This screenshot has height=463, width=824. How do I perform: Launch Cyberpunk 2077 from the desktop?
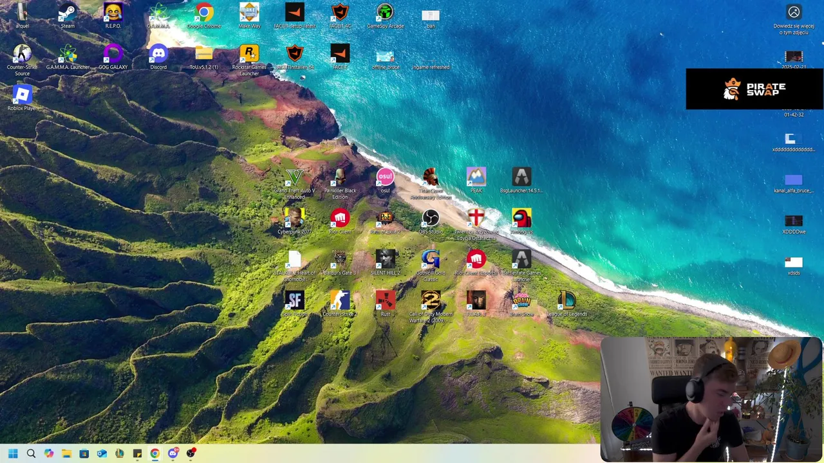click(294, 222)
